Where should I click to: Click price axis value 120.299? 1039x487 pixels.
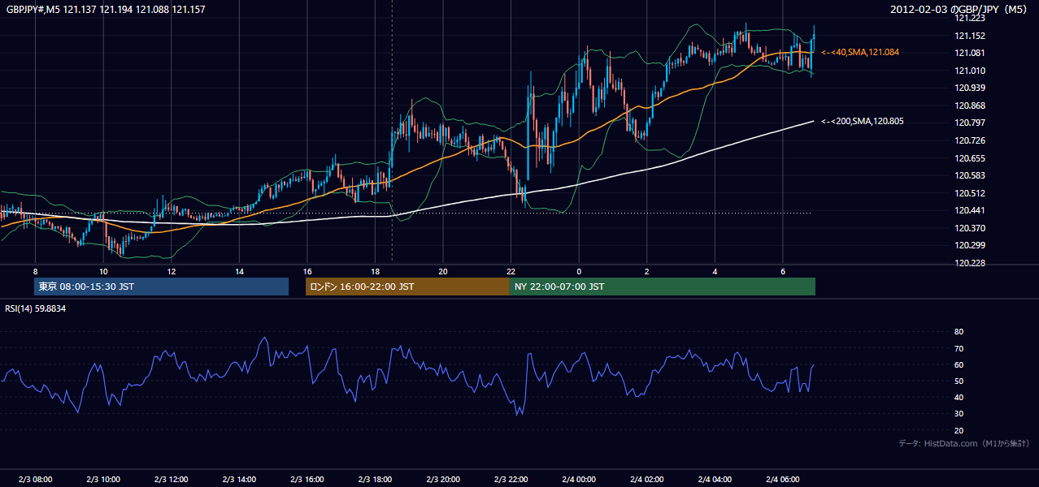970,245
